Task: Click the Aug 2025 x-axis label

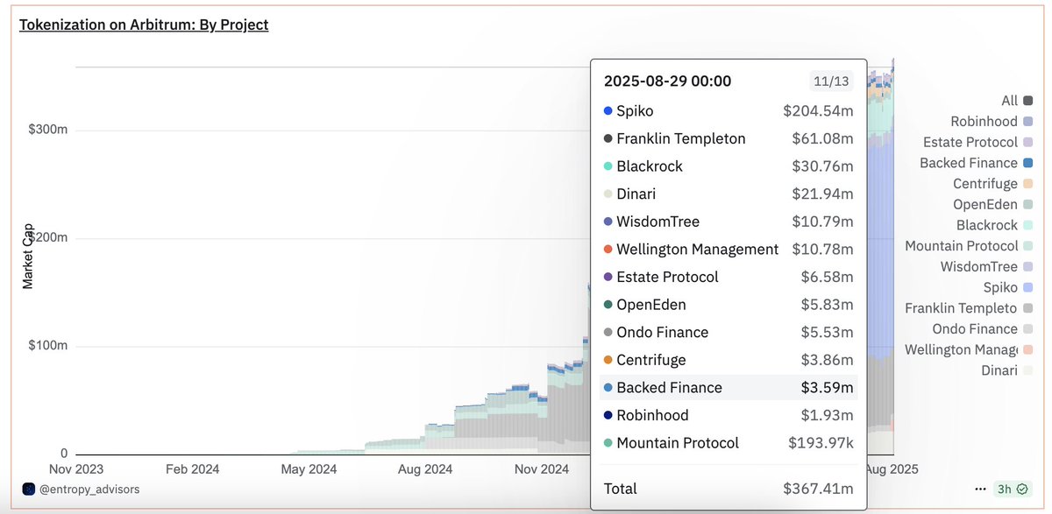Action: 892,469
